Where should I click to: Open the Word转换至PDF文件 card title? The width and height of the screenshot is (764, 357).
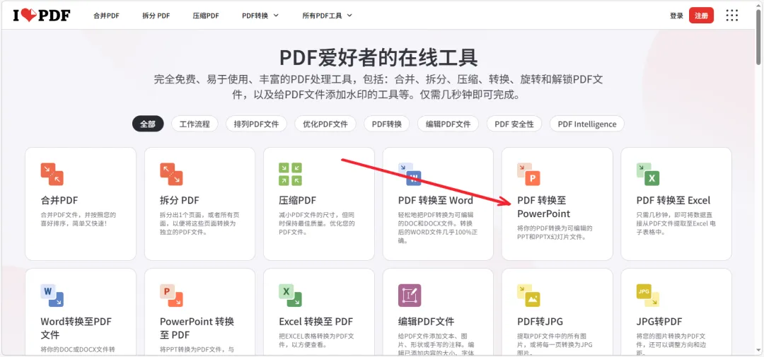[x=76, y=328]
